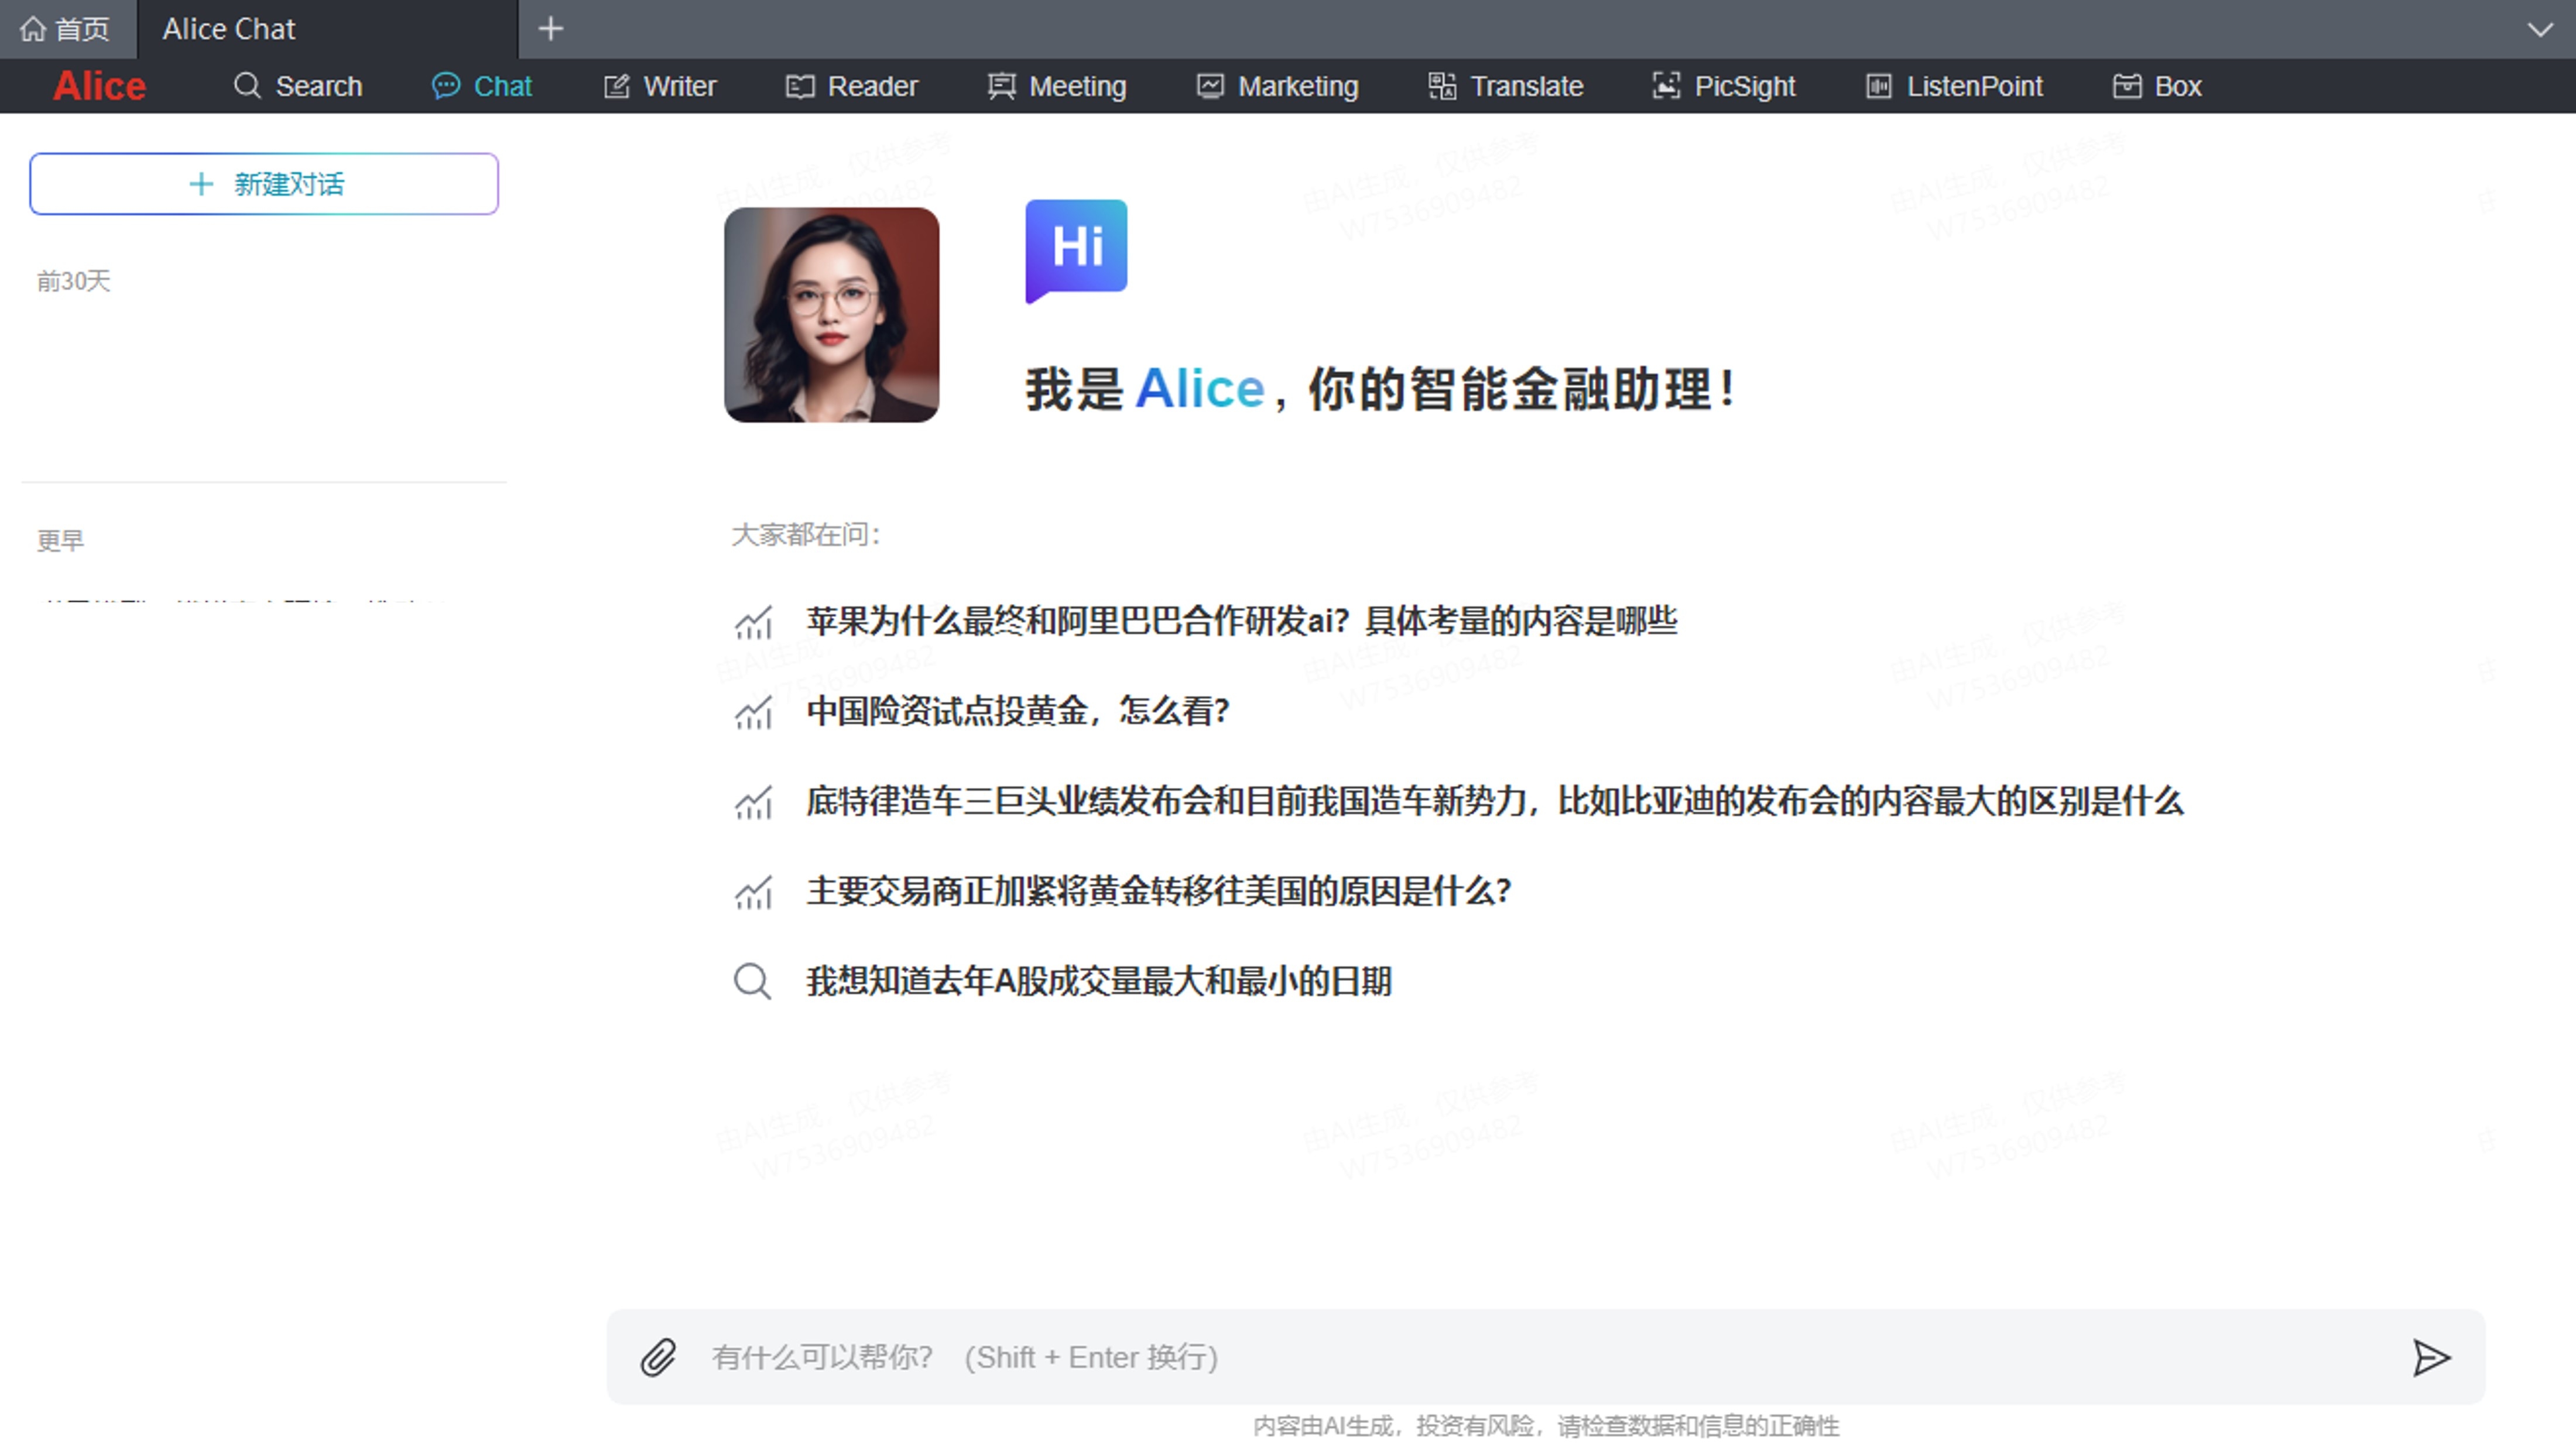This screenshot has height=1444, width=2576.
Task: Click the 新建对话 button to start a conversation
Action: [263, 183]
